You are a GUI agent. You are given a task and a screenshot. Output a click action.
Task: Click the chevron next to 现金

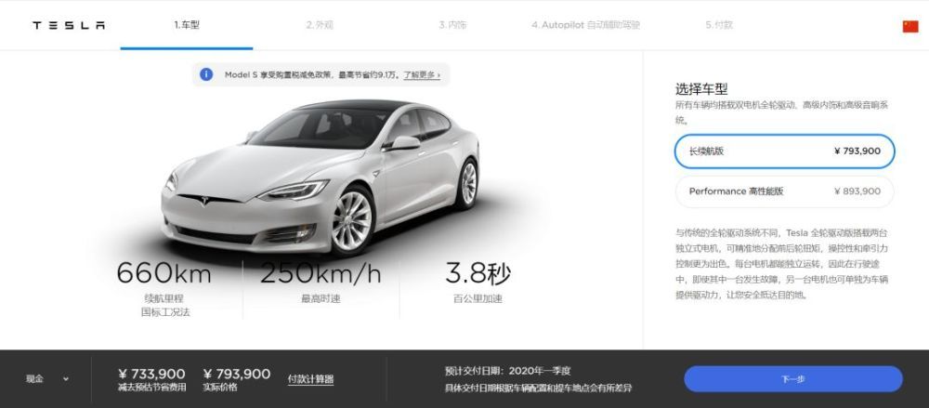[x=65, y=379]
